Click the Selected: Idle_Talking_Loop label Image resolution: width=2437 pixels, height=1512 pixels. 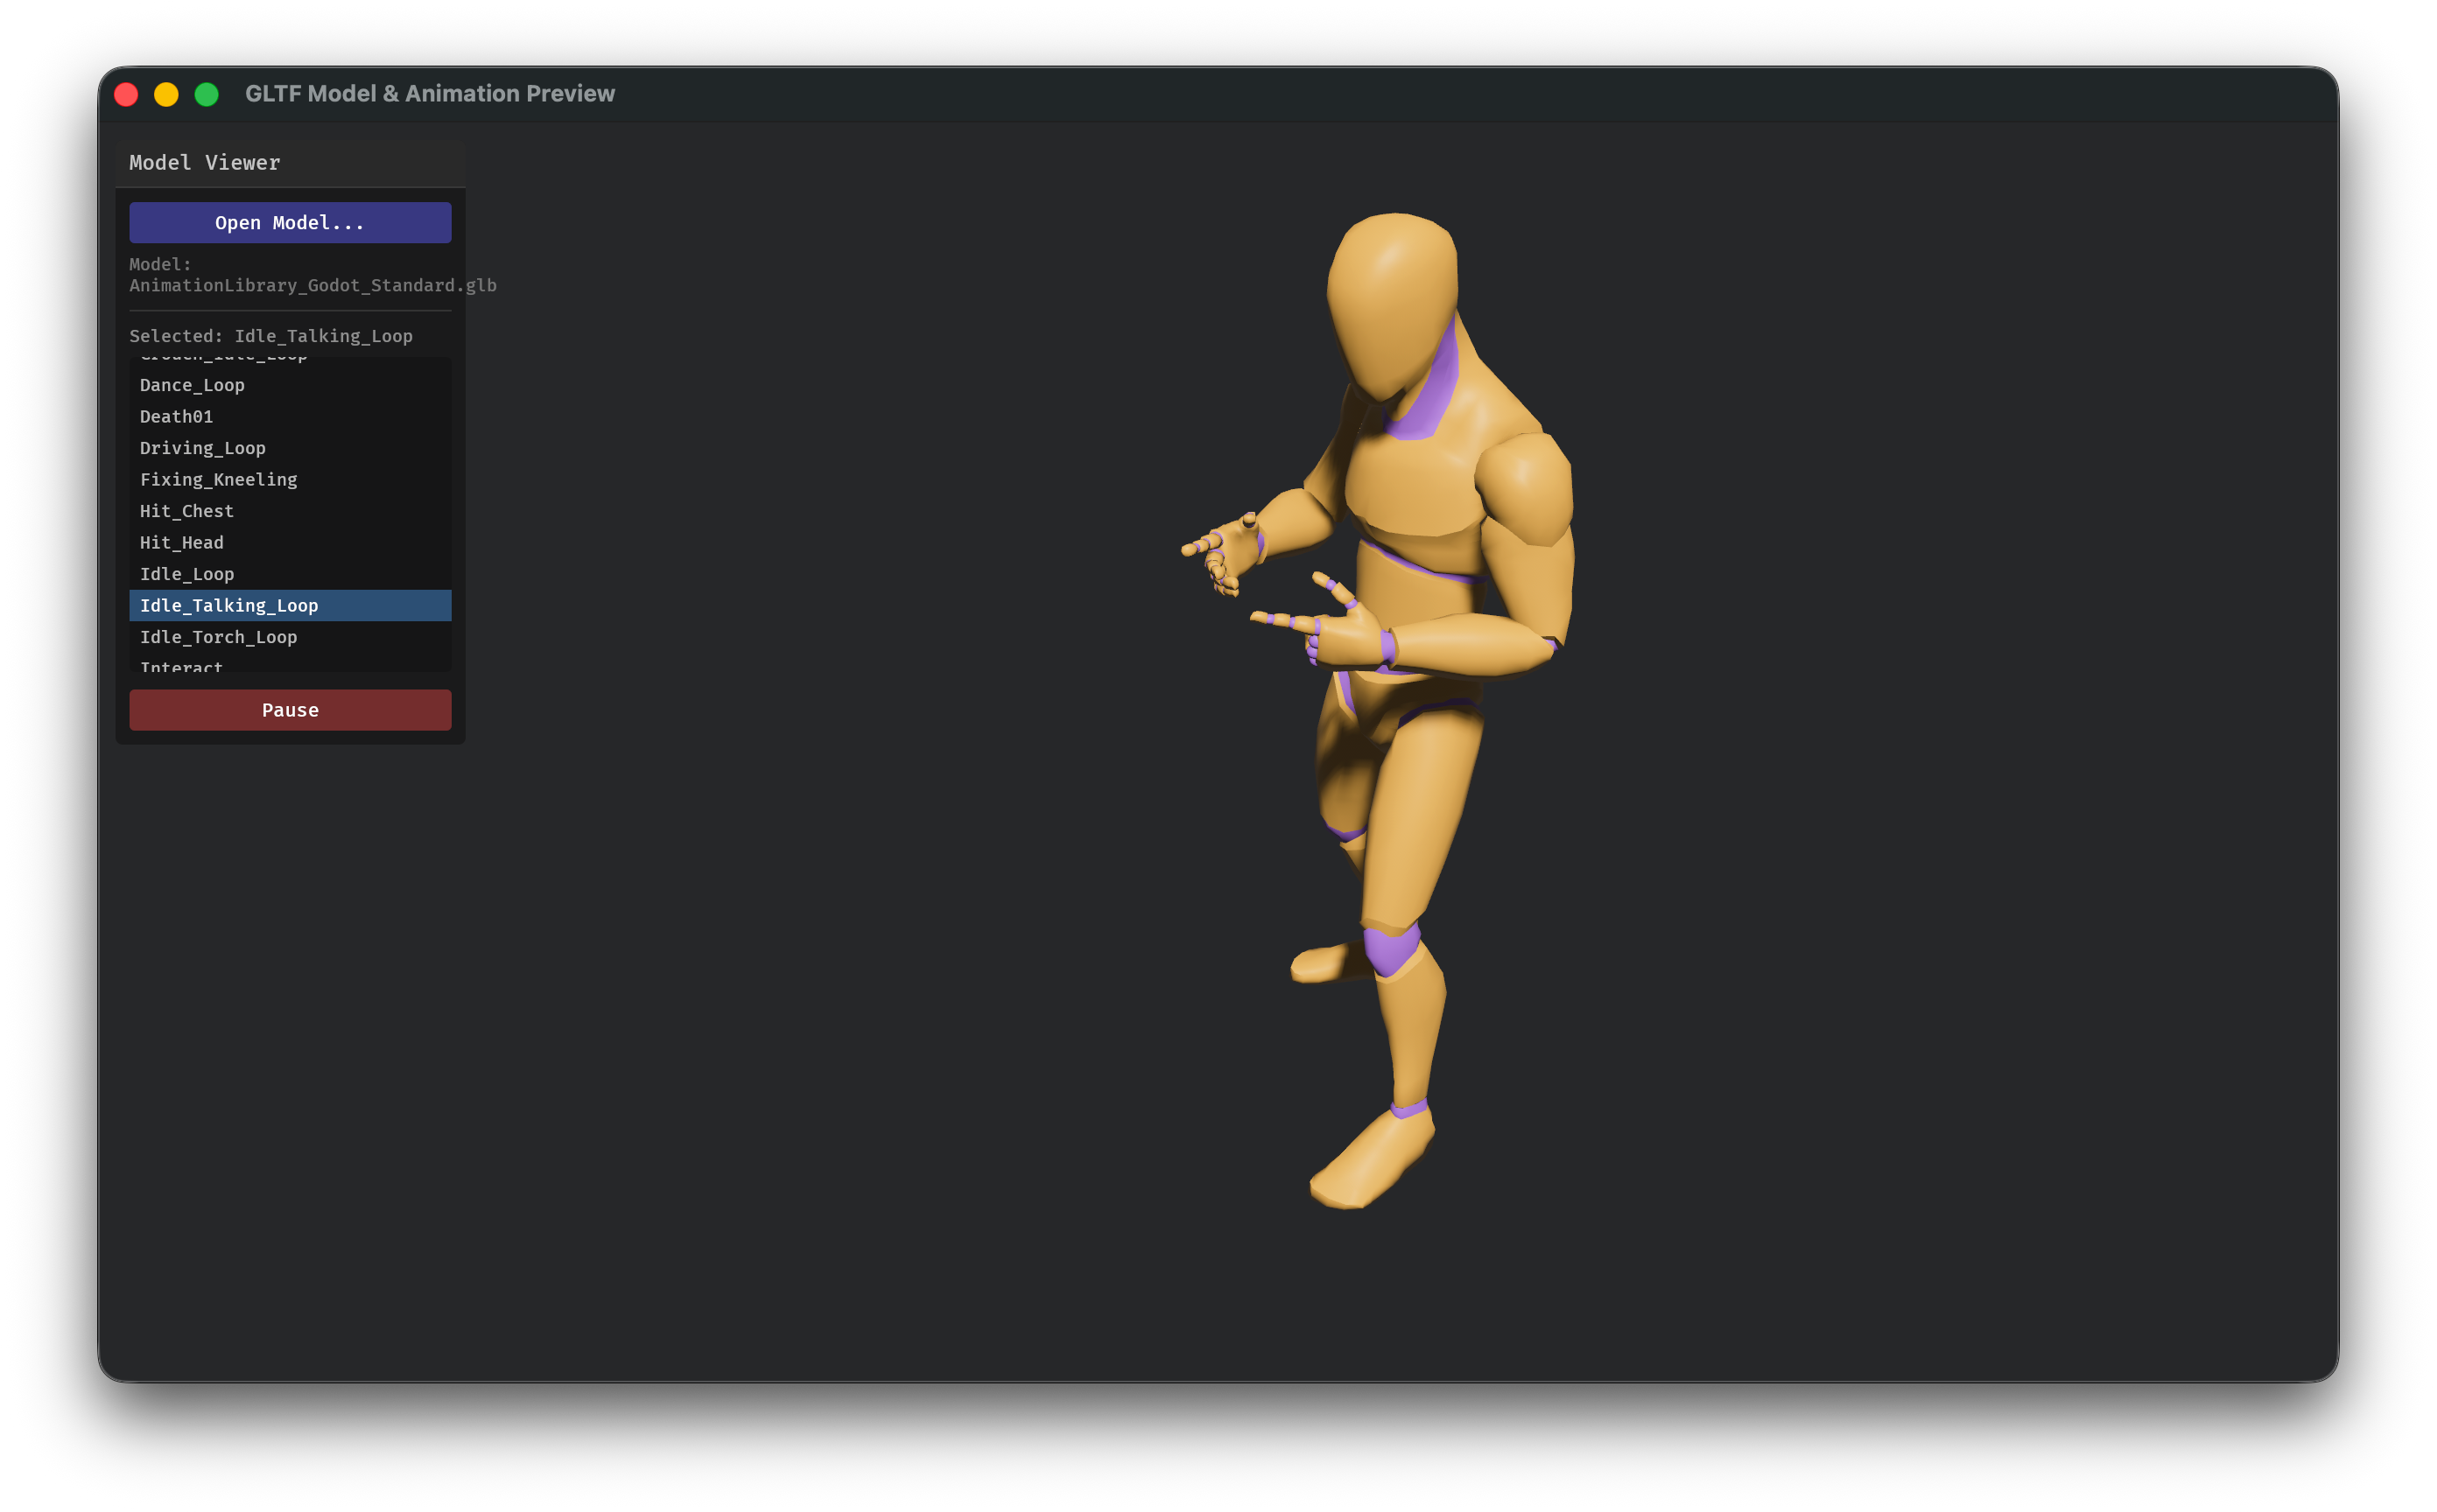[271, 336]
